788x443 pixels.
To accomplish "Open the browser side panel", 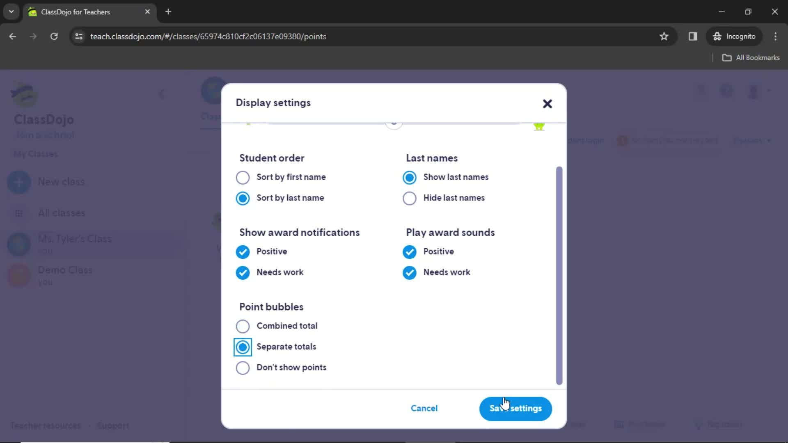I will [693, 37].
